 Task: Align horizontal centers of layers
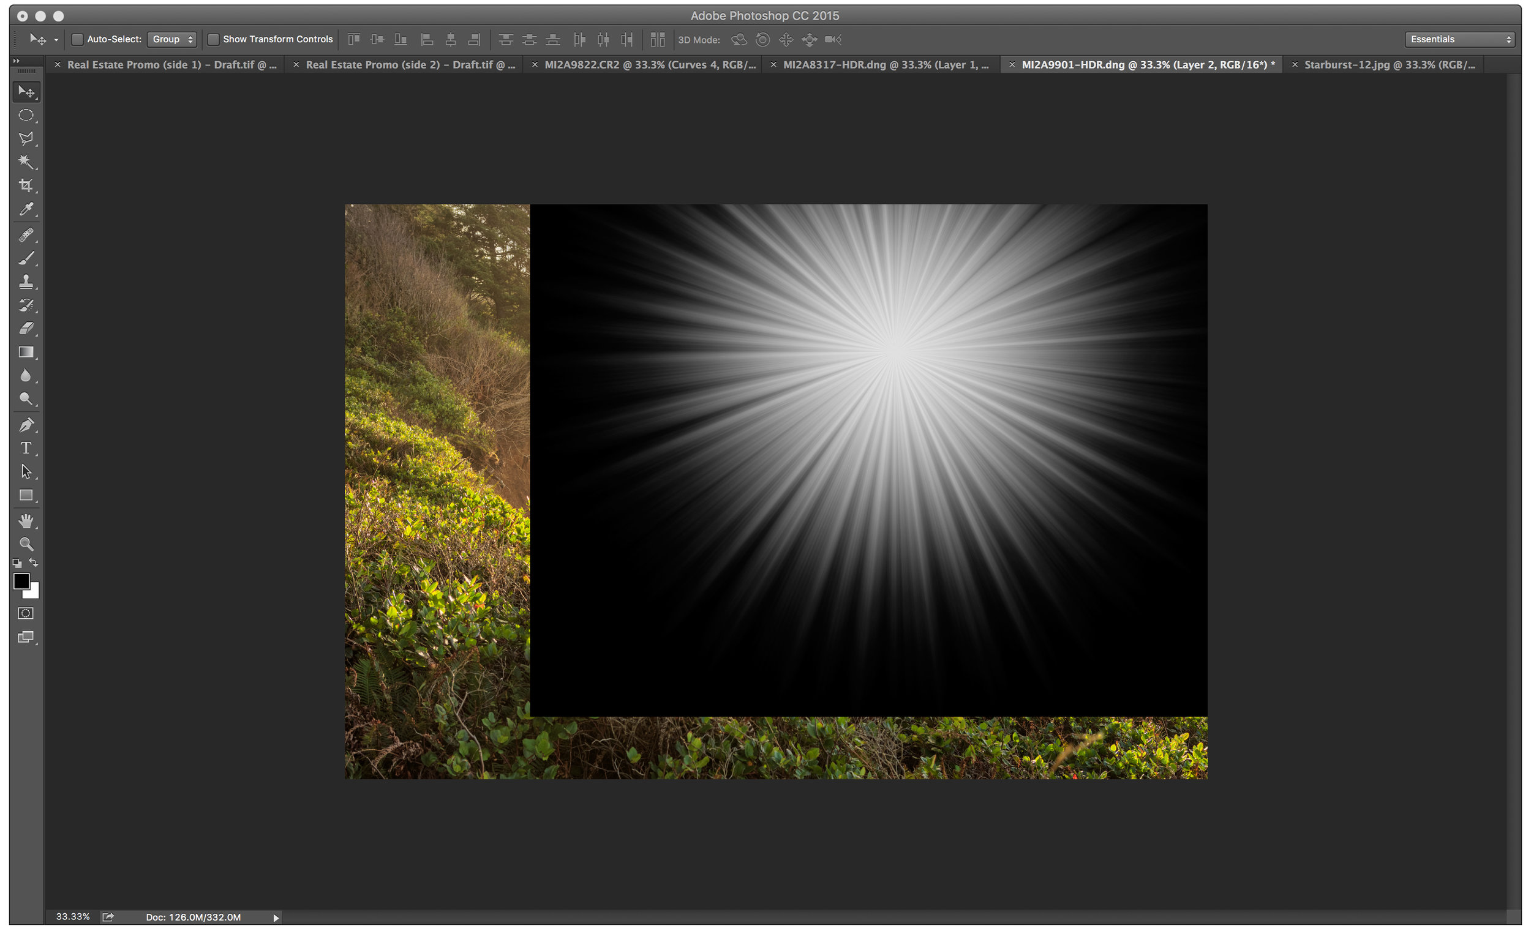451,40
